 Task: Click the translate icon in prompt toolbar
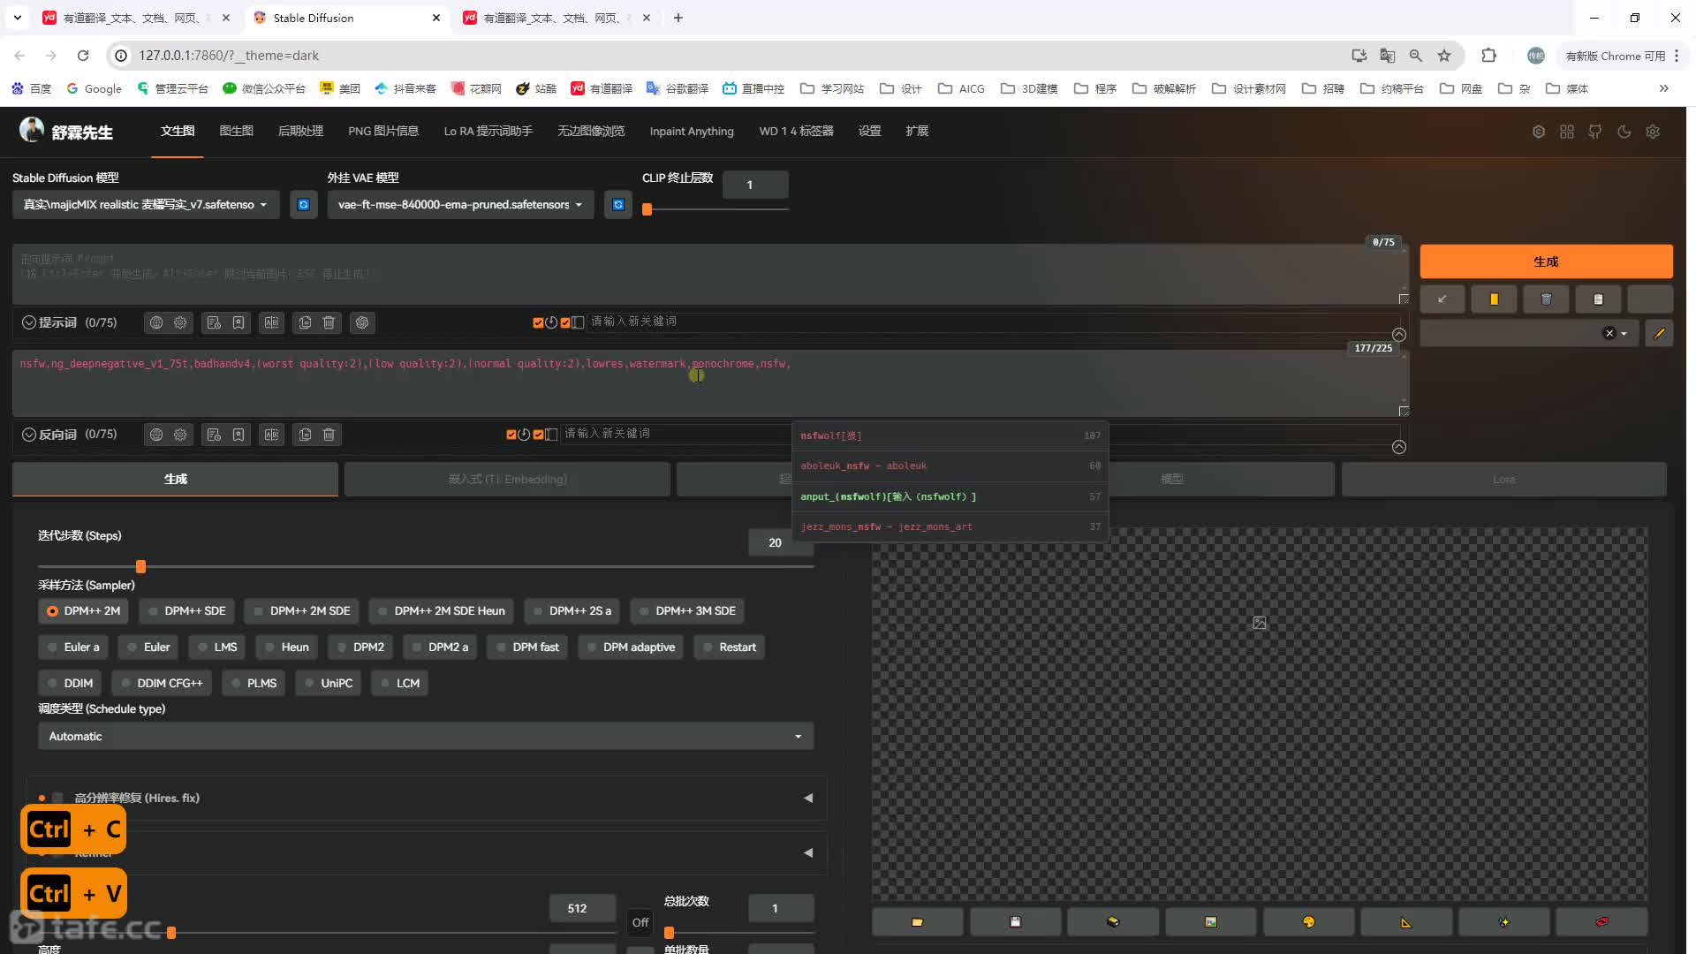coord(271,323)
